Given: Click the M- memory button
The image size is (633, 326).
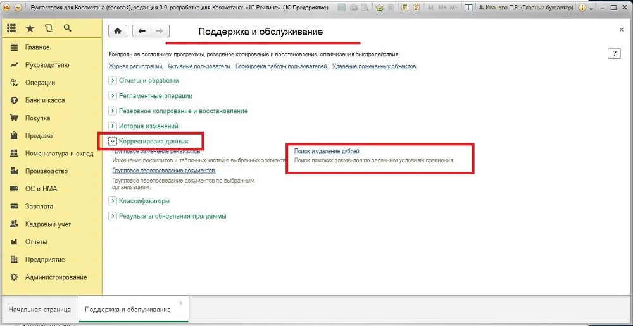Looking at the screenshot, I should pyautogui.click(x=454, y=8).
